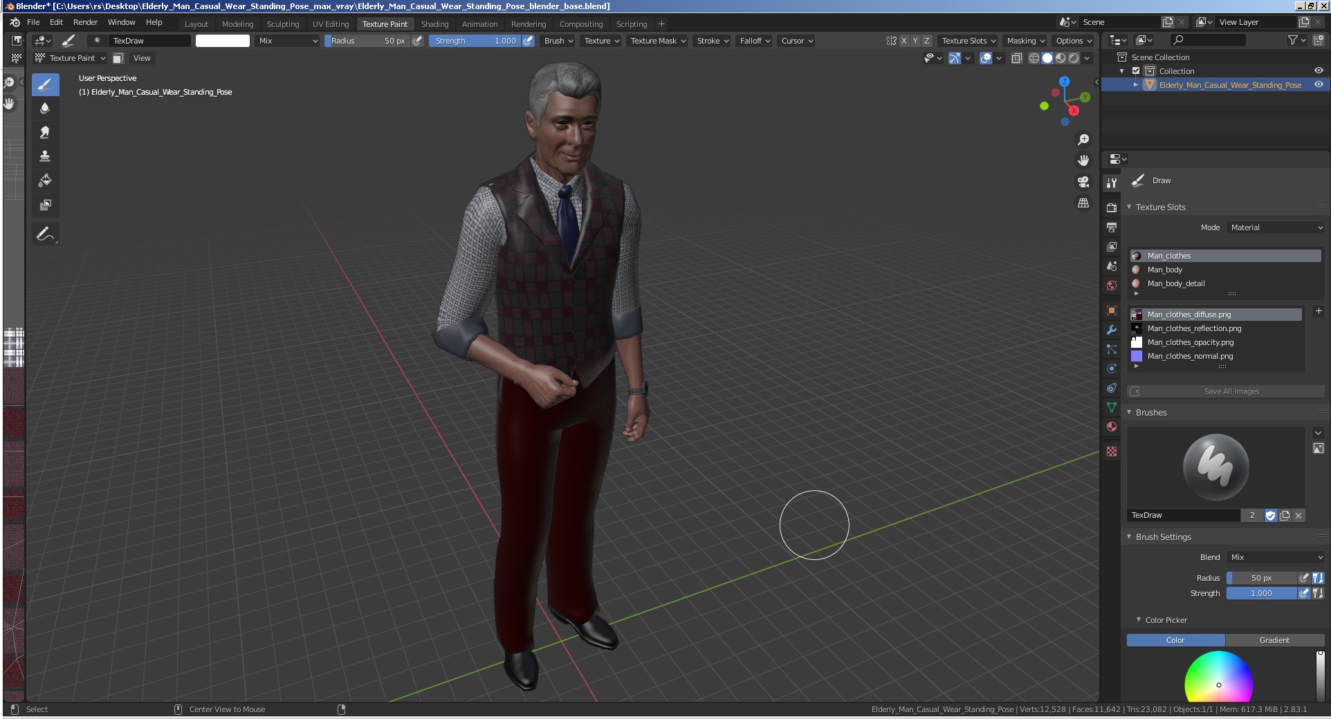1331x719 pixels.
Task: Select the Clone stamp tool
Action: tap(45, 156)
